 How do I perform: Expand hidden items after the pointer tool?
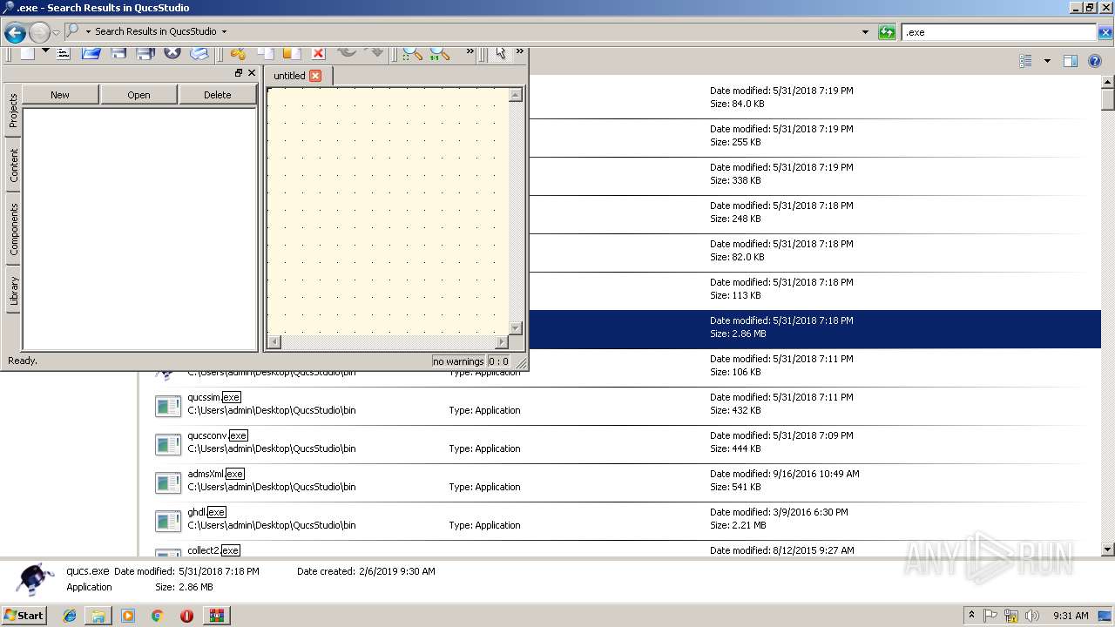(520, 52)
